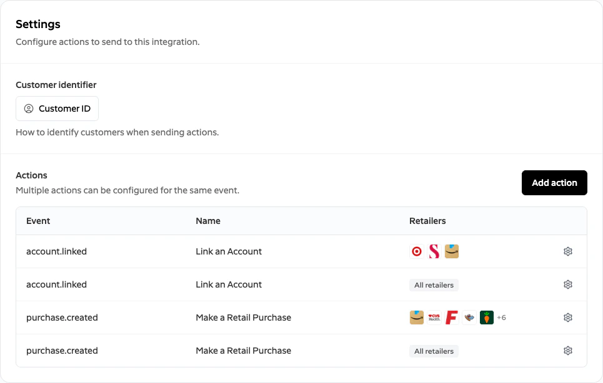Click 'Multiple actions can be configured' description

[x=127, y=190]
